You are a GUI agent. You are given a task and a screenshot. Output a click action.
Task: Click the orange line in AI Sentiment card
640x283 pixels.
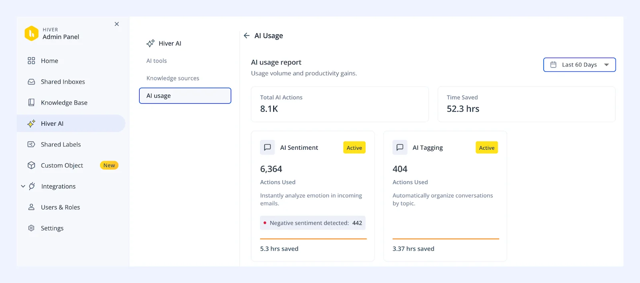pyautogui.click(x=313, y=239)
